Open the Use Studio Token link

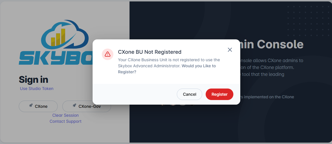click(37, 89)
